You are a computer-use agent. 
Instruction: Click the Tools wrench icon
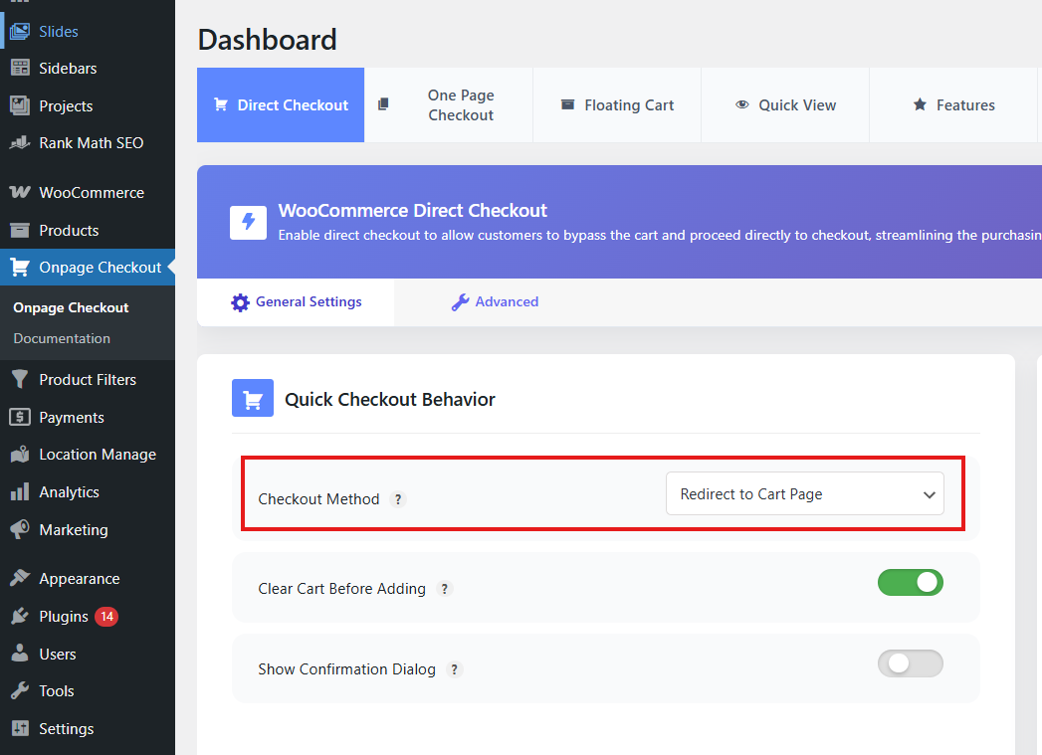[x=20, y=690]
